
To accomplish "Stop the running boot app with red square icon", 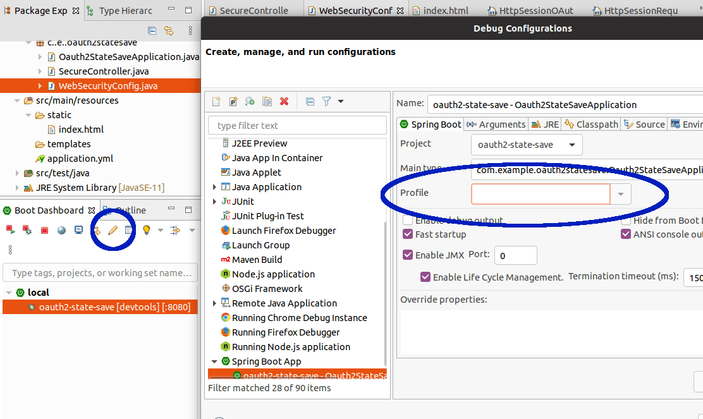I will tap(44, 230).
